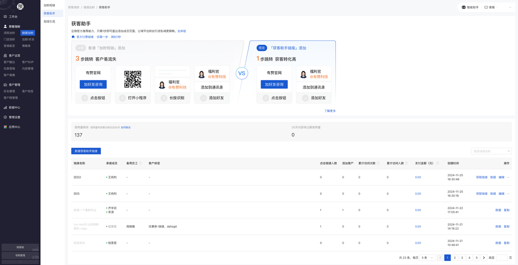518x265 pixels.
Task: Click 数据 for the 回归2 row
Action: click(493, 177)
